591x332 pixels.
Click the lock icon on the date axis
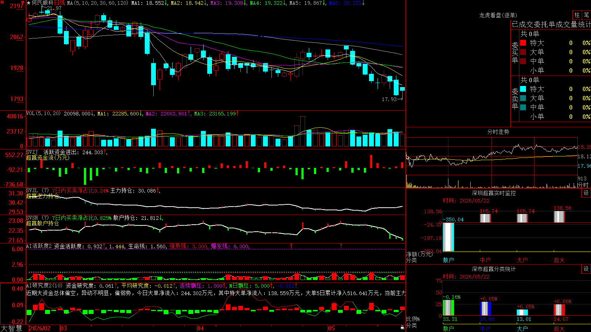(x=403, y=328)
